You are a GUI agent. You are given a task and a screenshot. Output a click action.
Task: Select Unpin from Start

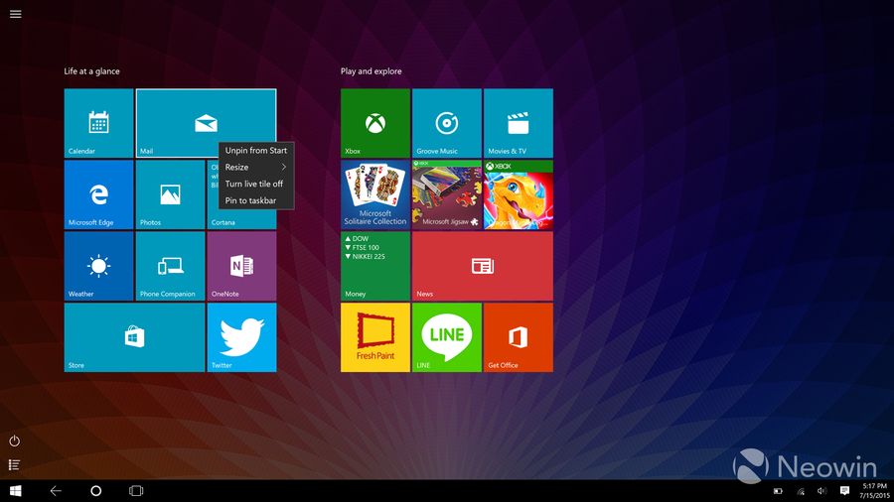(x=256, y=150)
